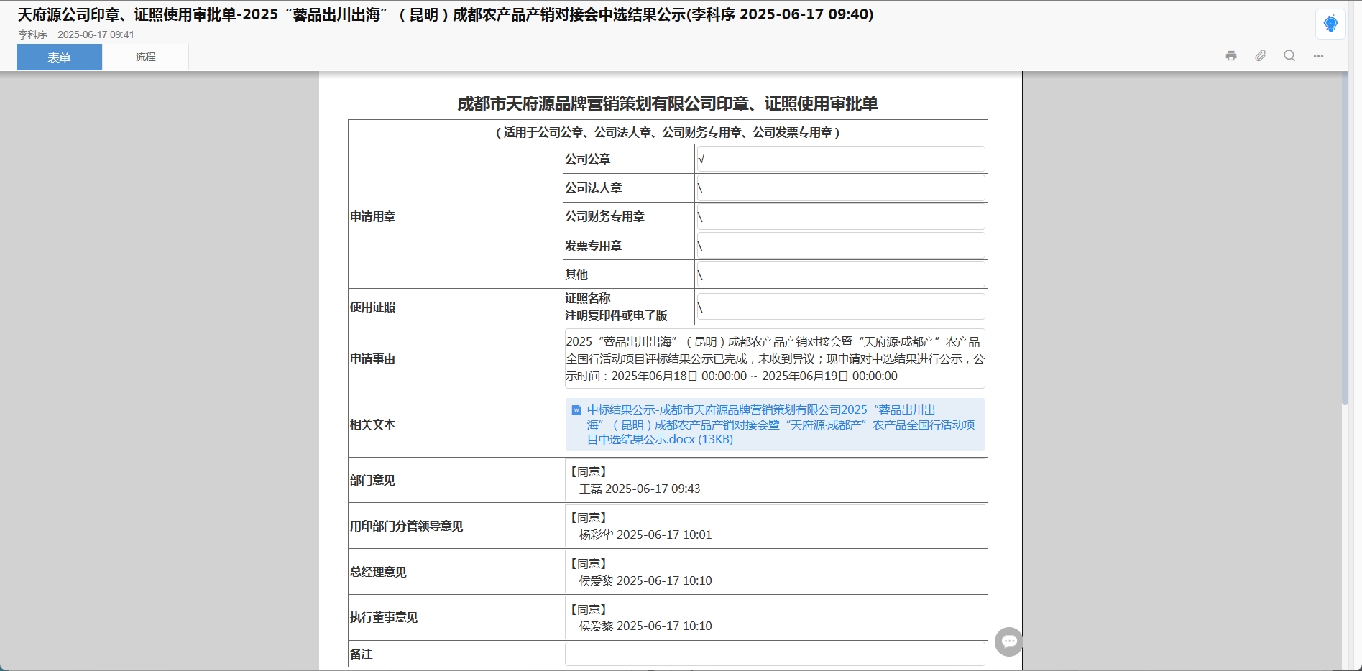This screenshot has width=1362, height=671.
Task: Click the 发票专用章 input field
Action: click(840, 246)
